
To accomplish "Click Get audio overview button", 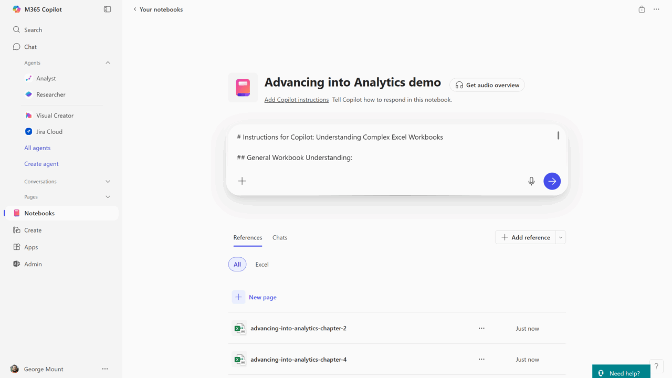I will pyautogui.click(x=487, y=85).
